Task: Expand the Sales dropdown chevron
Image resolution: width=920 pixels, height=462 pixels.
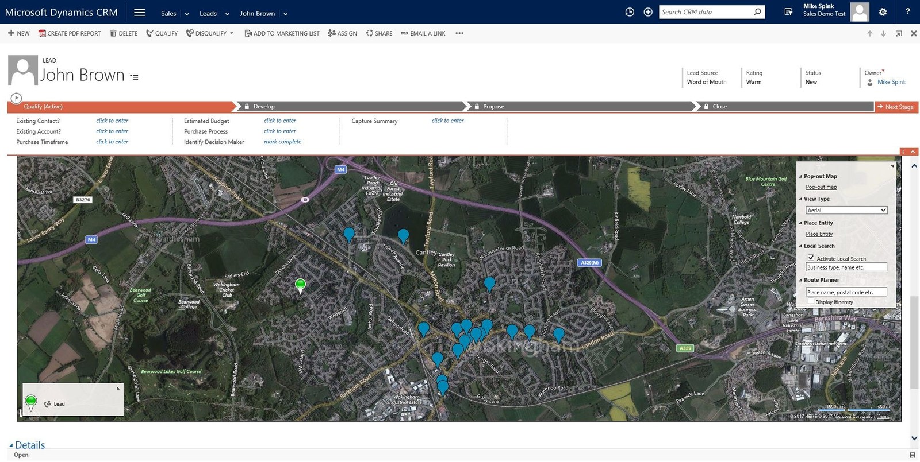Action: pos(187,14)
